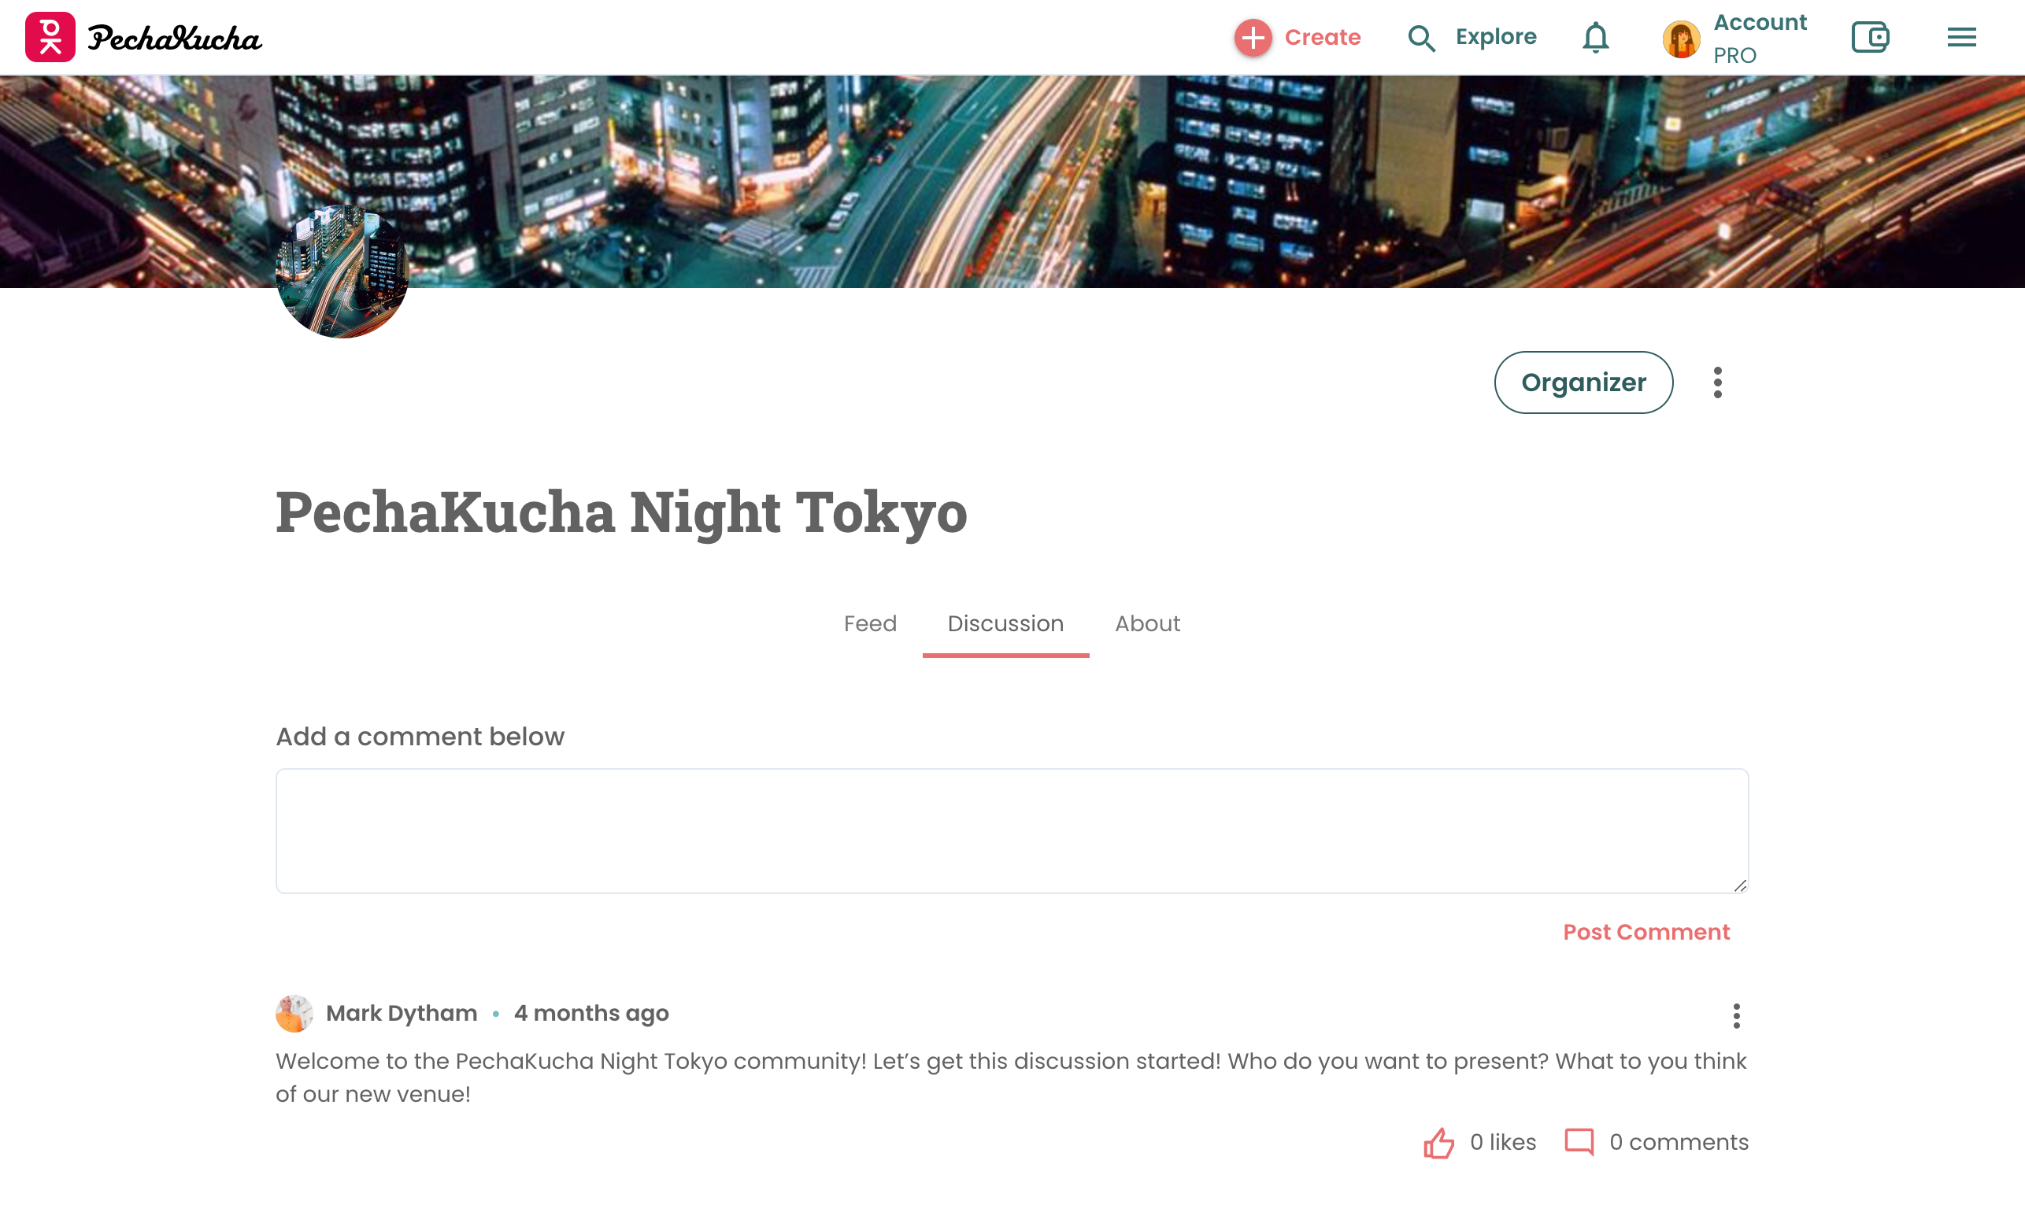
Task: Open the hamburger menu
Action: (1960, 37)
